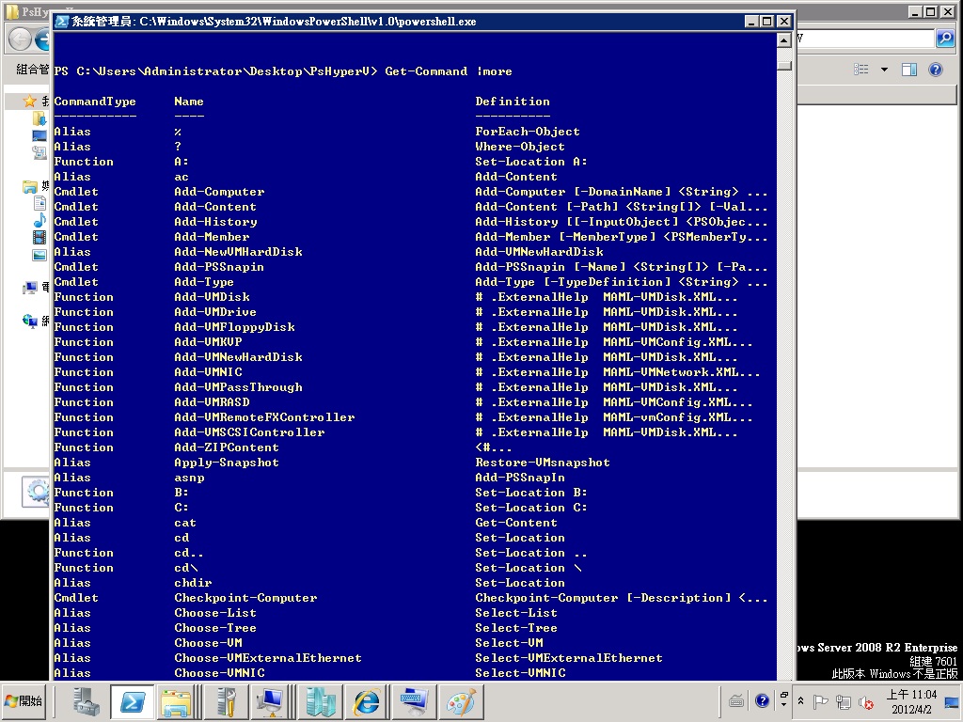Click the Explorer search magnifier button
963x722 pixels.
945,39
